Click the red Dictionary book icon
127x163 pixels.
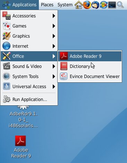tap(64, 66)
